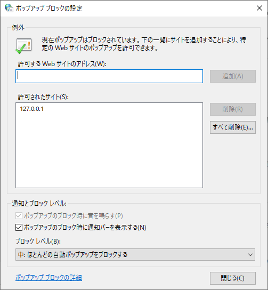Click the 通知バーを表示する(N) checkbox label text

[85, 227]
